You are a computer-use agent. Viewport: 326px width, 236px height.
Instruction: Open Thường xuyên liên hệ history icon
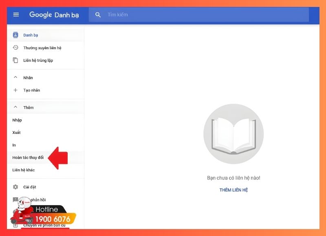(15, 48)
